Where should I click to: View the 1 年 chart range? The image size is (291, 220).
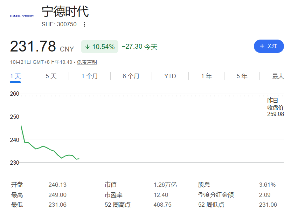[x=207, y=76]
